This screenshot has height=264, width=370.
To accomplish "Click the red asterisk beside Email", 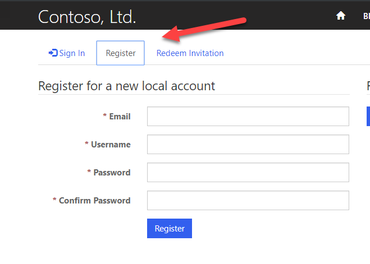I will [x=104, y=117].
